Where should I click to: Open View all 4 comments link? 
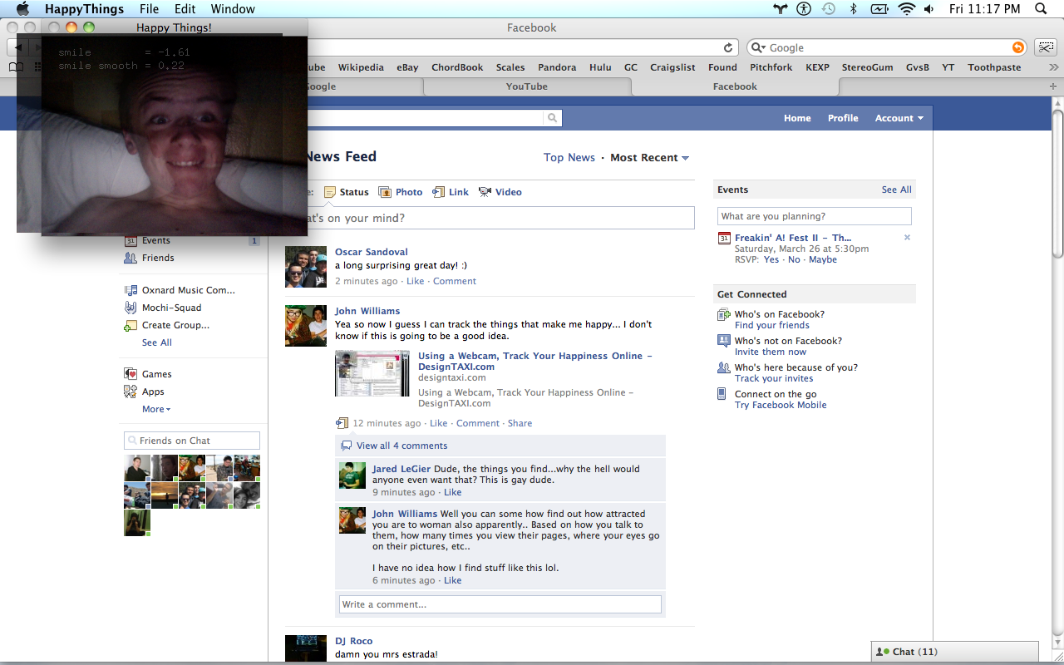[x=401, y=446]
